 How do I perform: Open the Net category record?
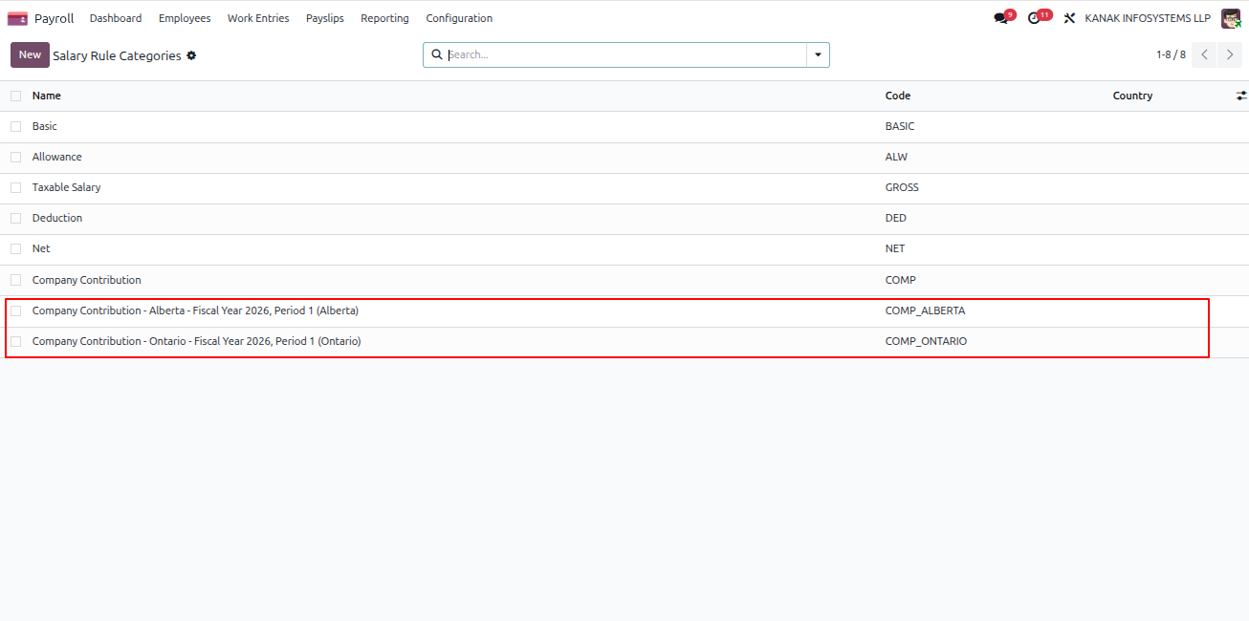41,248
